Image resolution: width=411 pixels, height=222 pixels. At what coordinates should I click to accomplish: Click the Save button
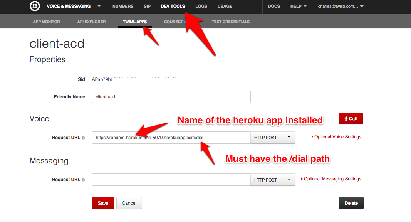[103, 203]
